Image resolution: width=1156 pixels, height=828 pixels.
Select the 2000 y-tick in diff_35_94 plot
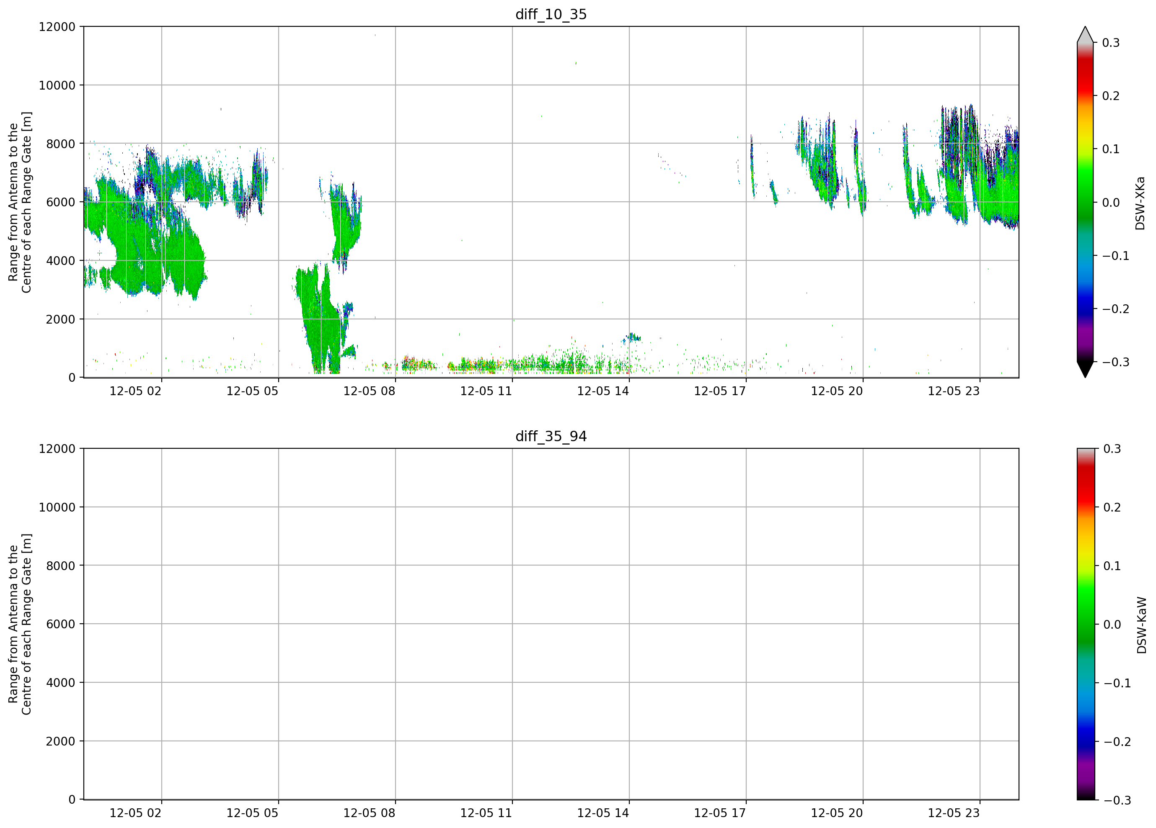point(61,741)
